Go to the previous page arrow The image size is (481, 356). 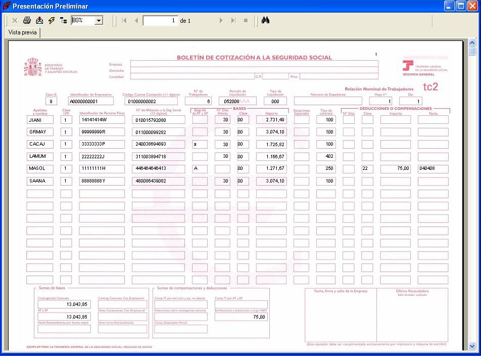136,21
